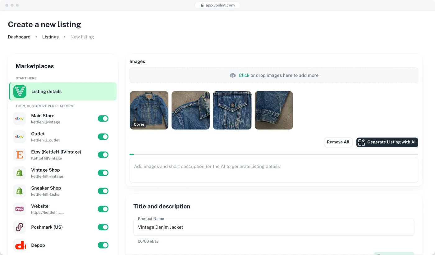The width and height of the screenshot is (435, 255).
Task: Click Generate Listing with AI button
Action: [387, 142]
